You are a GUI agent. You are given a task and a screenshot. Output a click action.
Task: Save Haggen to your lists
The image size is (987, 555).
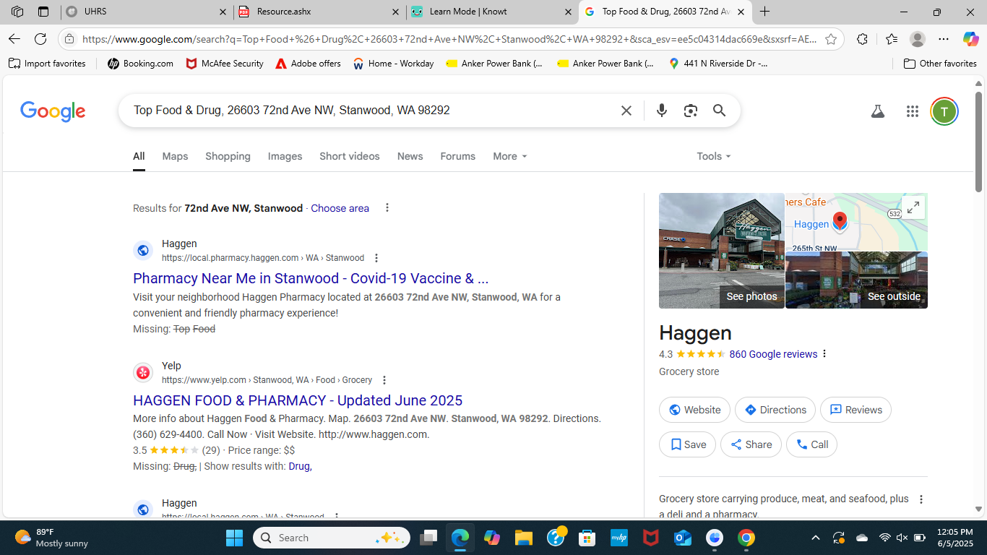(x=687, y=444)
